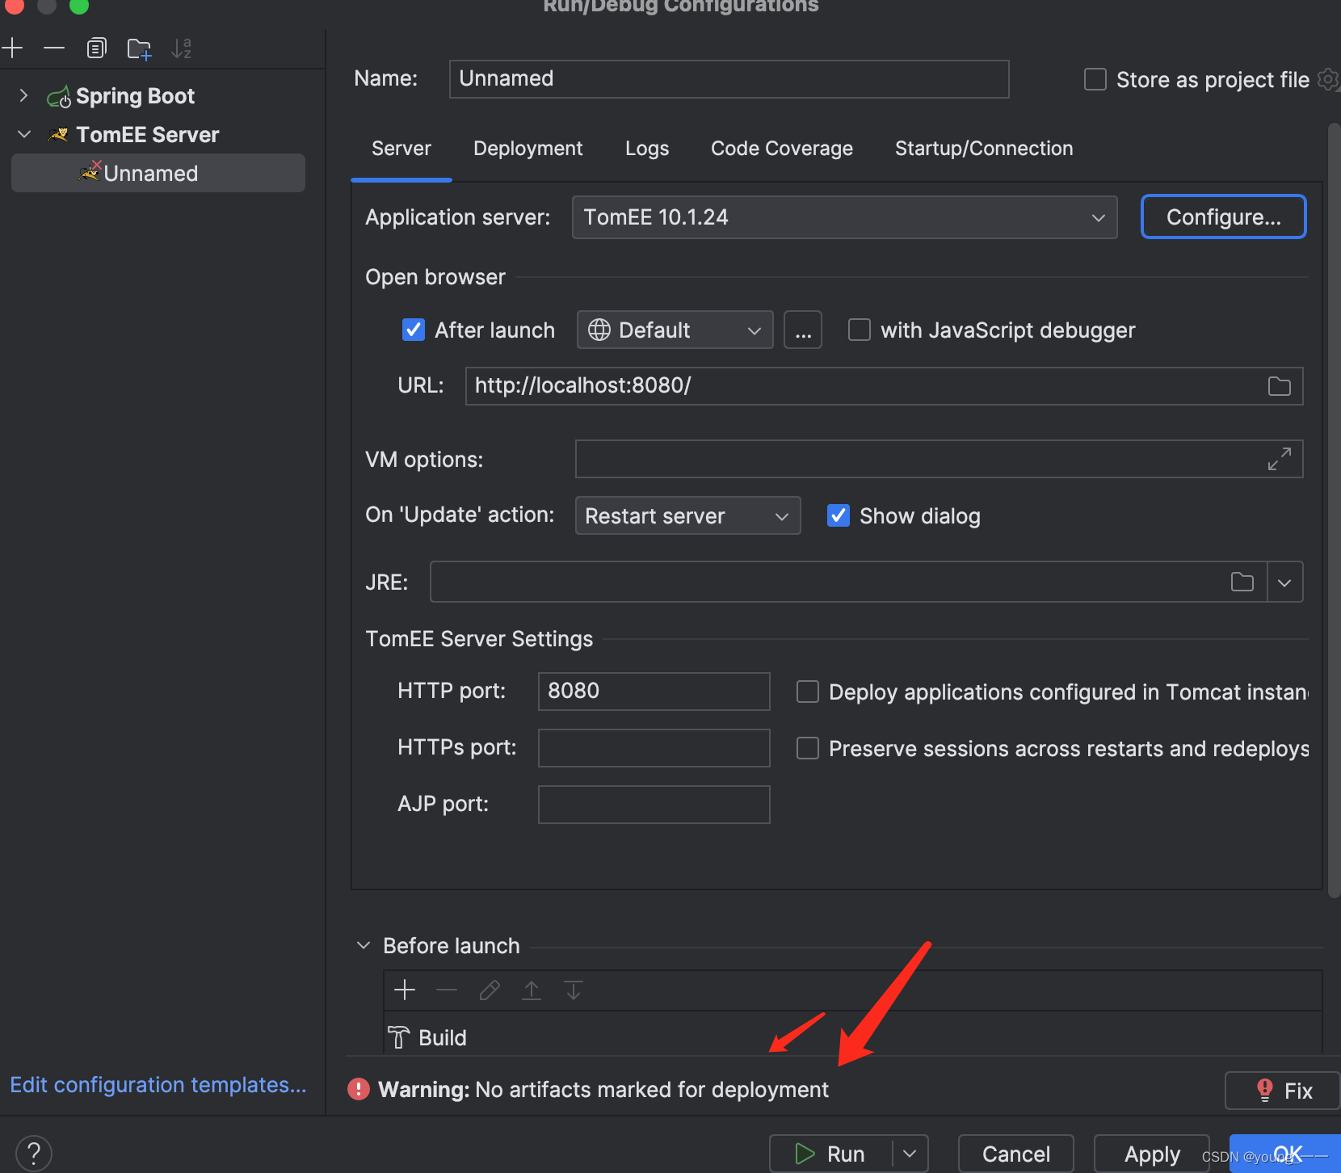This screenshot has height=1173, width=1341.
Task: Enable Preserve sessions across restarts
Action: point(808,748)
